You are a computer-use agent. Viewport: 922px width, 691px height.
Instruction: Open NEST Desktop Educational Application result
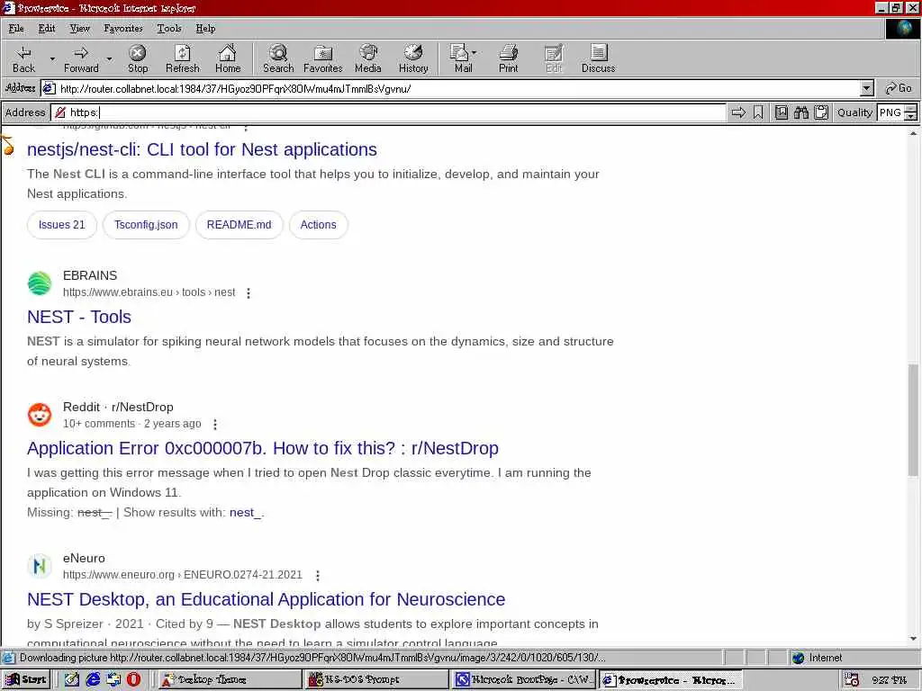(266, 598)
